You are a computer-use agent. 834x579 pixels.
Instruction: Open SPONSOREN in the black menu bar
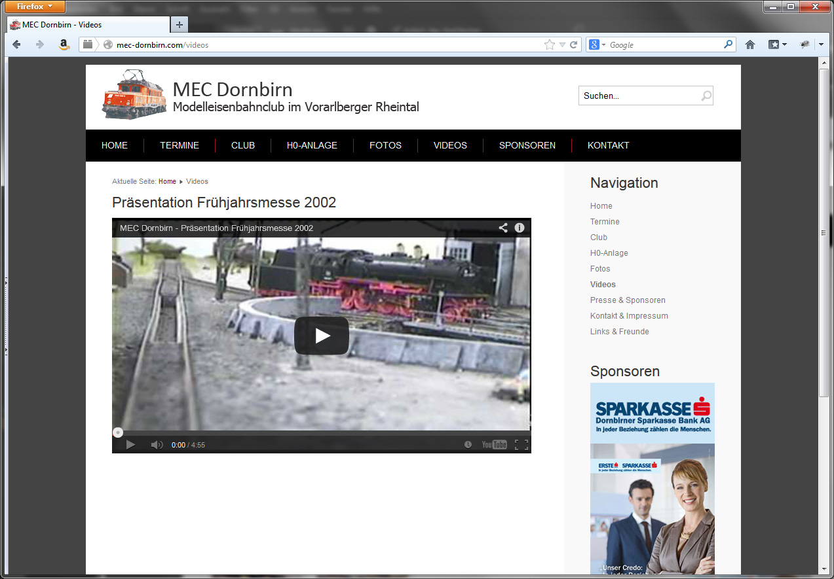click(x=527, y=145)
